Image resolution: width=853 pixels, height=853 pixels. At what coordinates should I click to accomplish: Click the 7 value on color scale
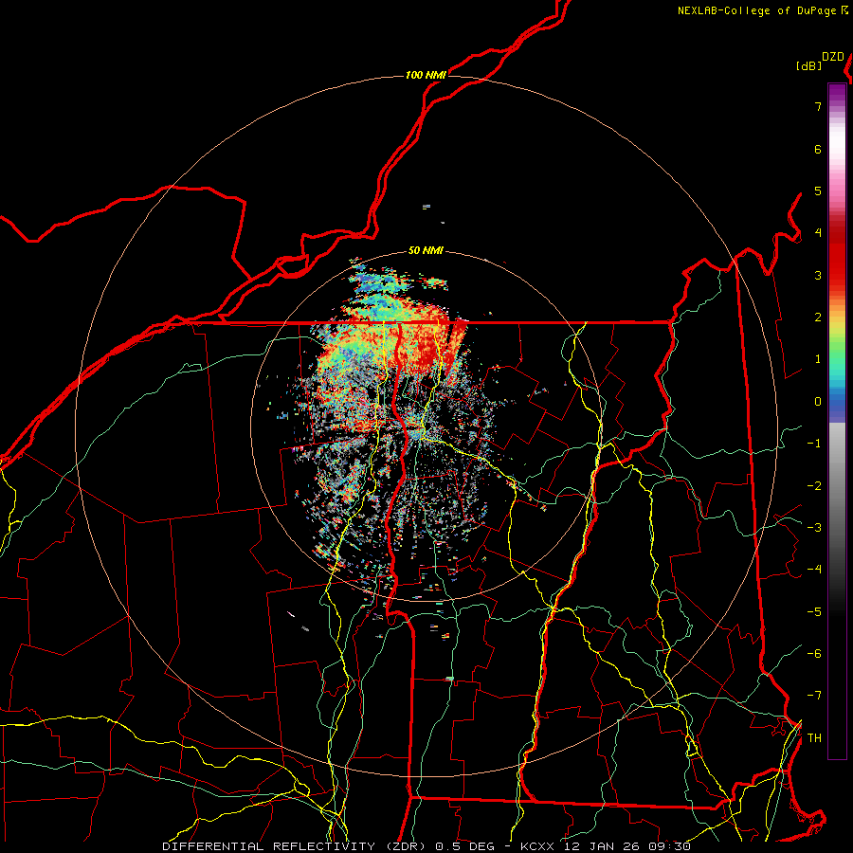click(818, 106)
